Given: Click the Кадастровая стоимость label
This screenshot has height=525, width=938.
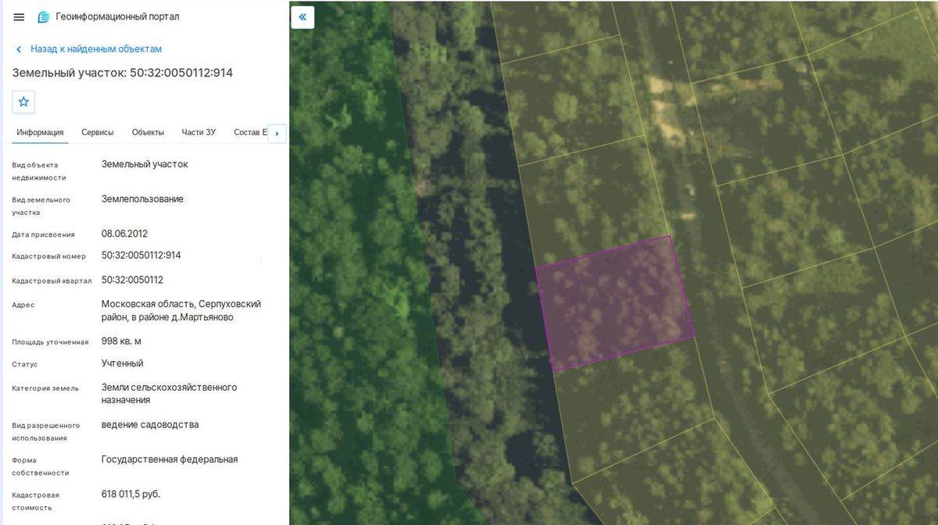Looking at the screenshot, I should click(x=36, y=502).
